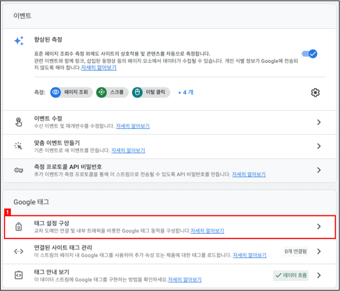Image resolution: width=340 pixels, height=291 pixels.
Task: Select the 이벤트 수정 title
Action: (48, 119)
